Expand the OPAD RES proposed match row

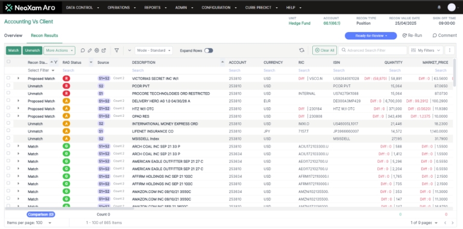(18, 116)
